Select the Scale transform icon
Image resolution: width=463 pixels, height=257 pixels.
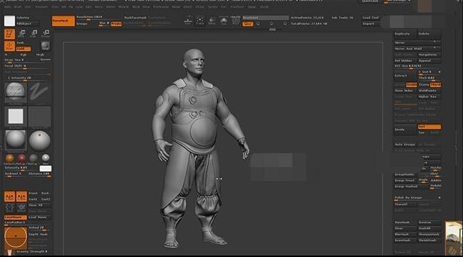pos(33,33)
